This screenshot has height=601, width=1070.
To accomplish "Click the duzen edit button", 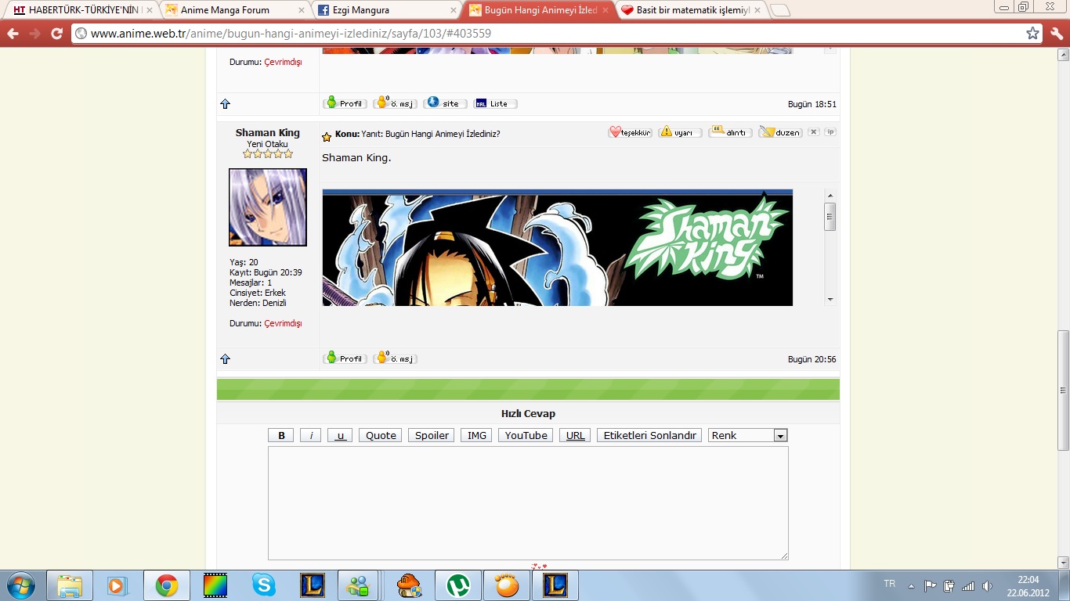I will (x=780, y=132).
